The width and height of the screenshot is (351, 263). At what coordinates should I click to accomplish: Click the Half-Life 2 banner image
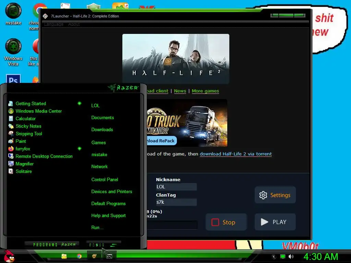click(x=176, y=59)
